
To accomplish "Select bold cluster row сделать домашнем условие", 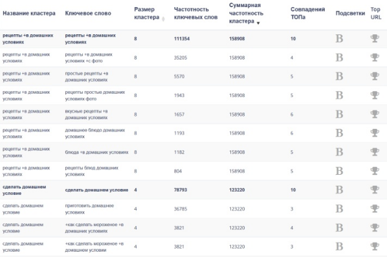I will pos(193,190).
